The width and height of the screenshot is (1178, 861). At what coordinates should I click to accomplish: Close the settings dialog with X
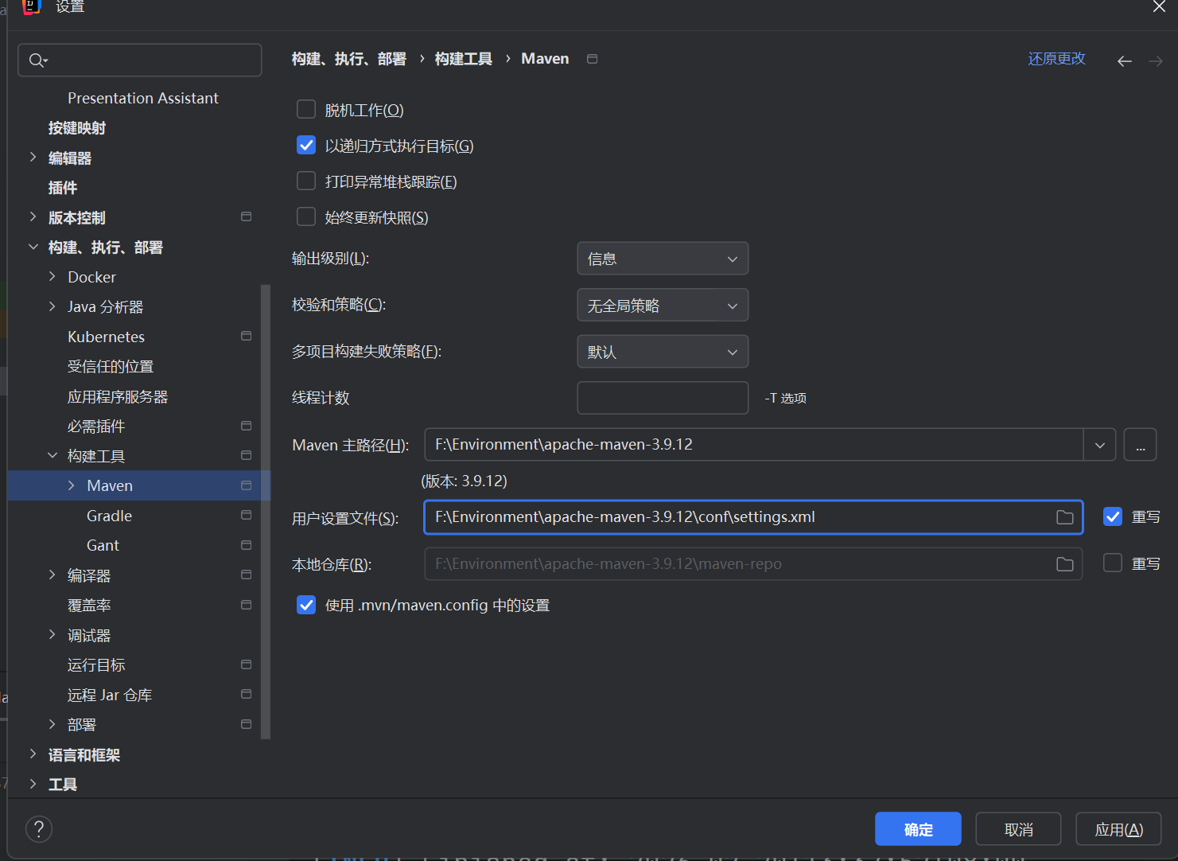coord(1159,6)
